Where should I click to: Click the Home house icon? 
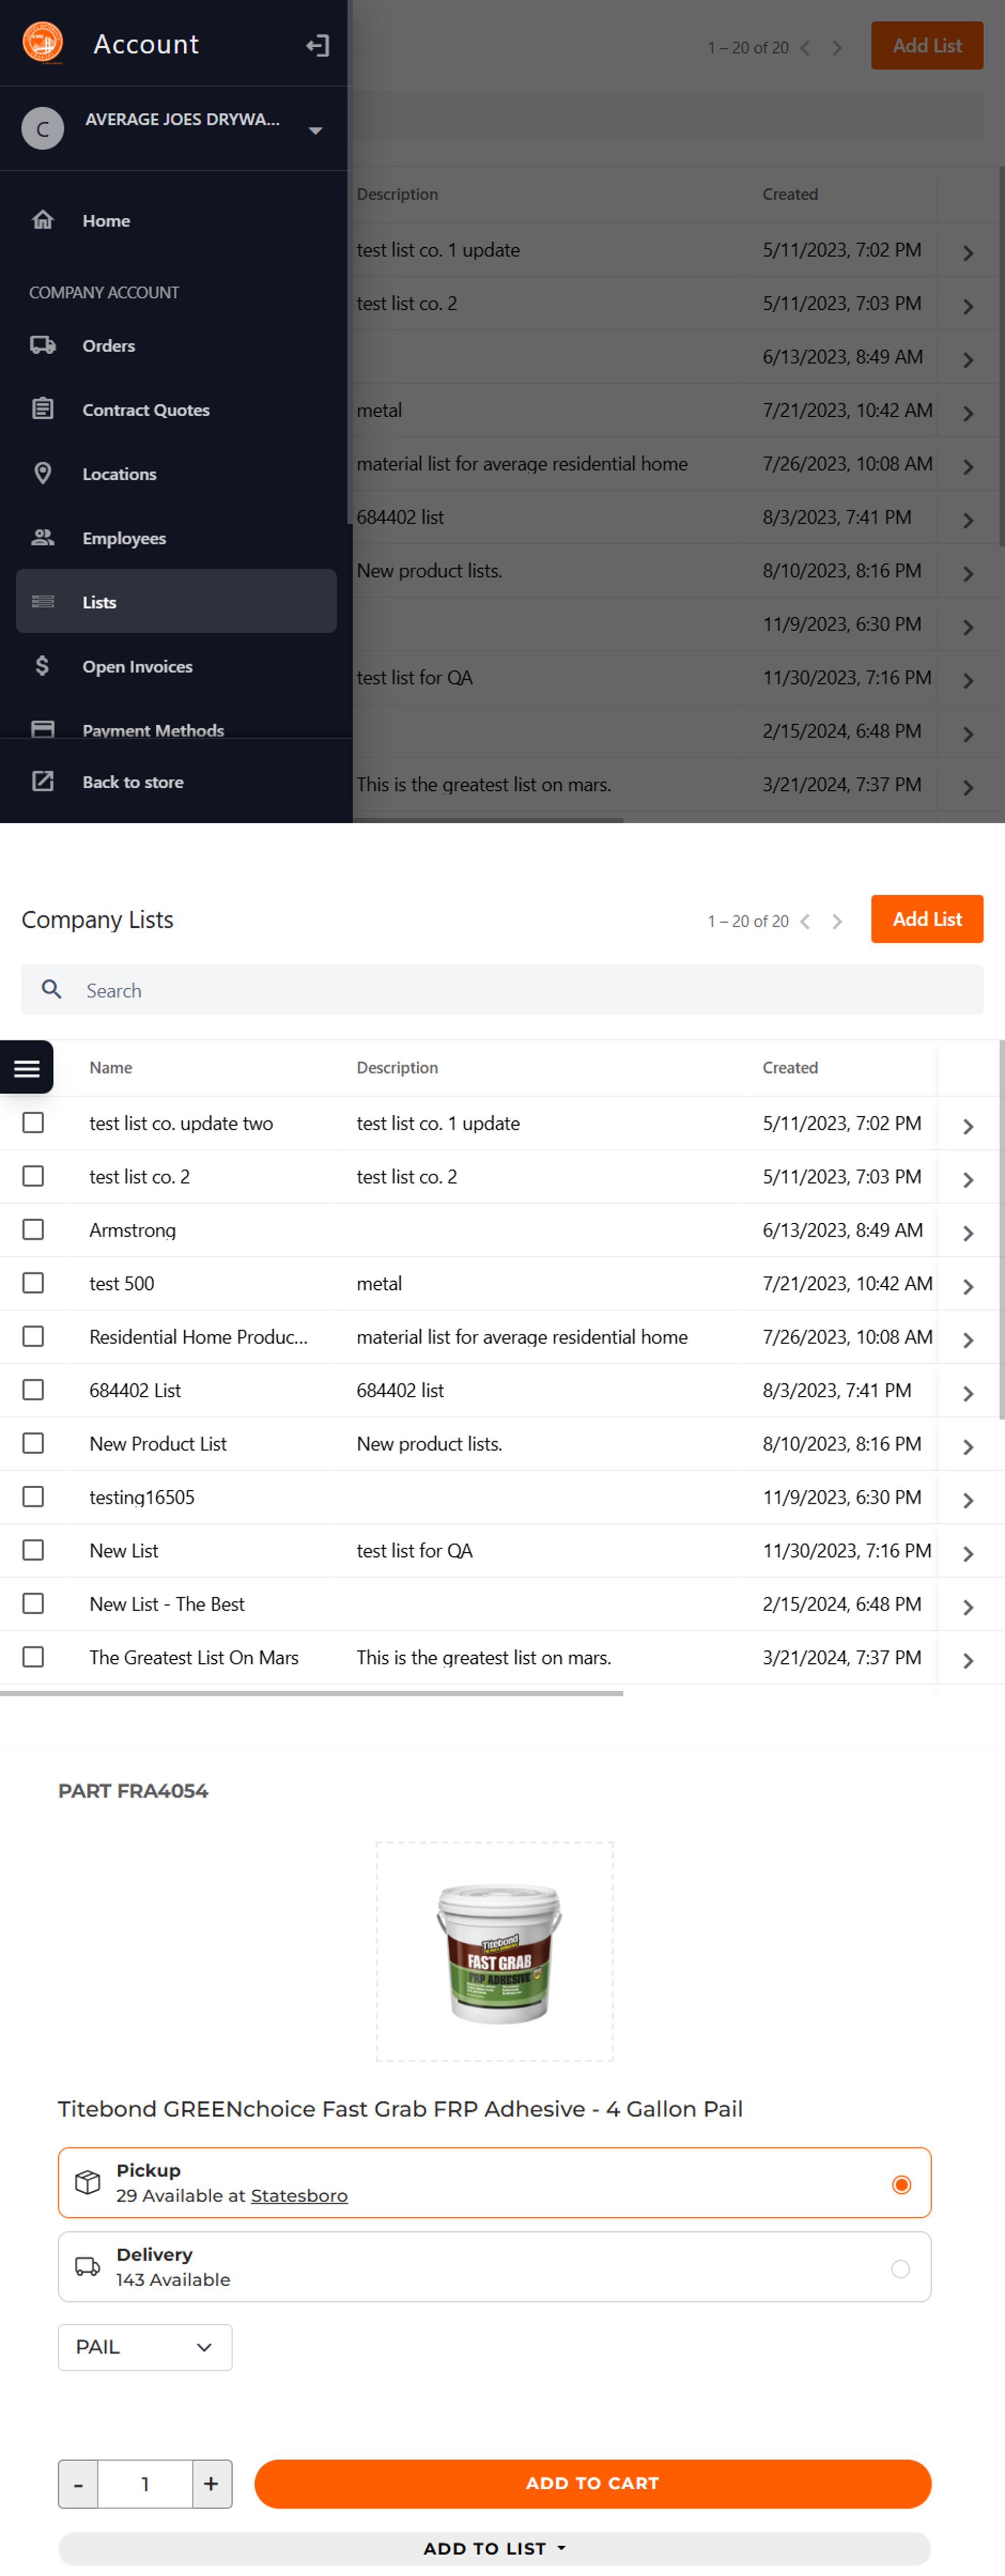point(43,219)
